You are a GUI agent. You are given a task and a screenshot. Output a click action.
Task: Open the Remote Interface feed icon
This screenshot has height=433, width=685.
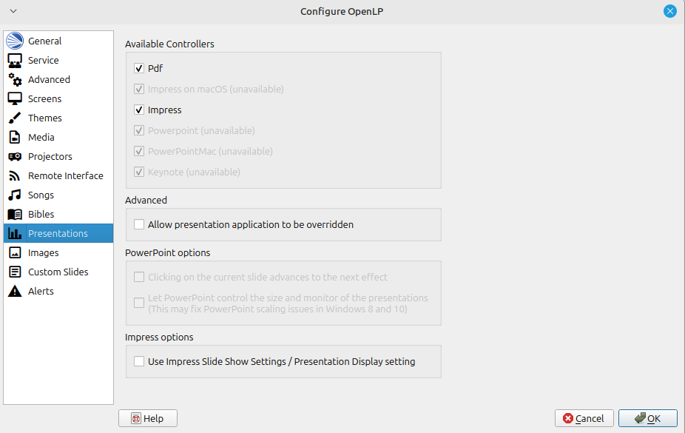tap(15, 176)
